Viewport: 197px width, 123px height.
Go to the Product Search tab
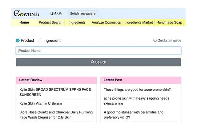click(50, 22)
